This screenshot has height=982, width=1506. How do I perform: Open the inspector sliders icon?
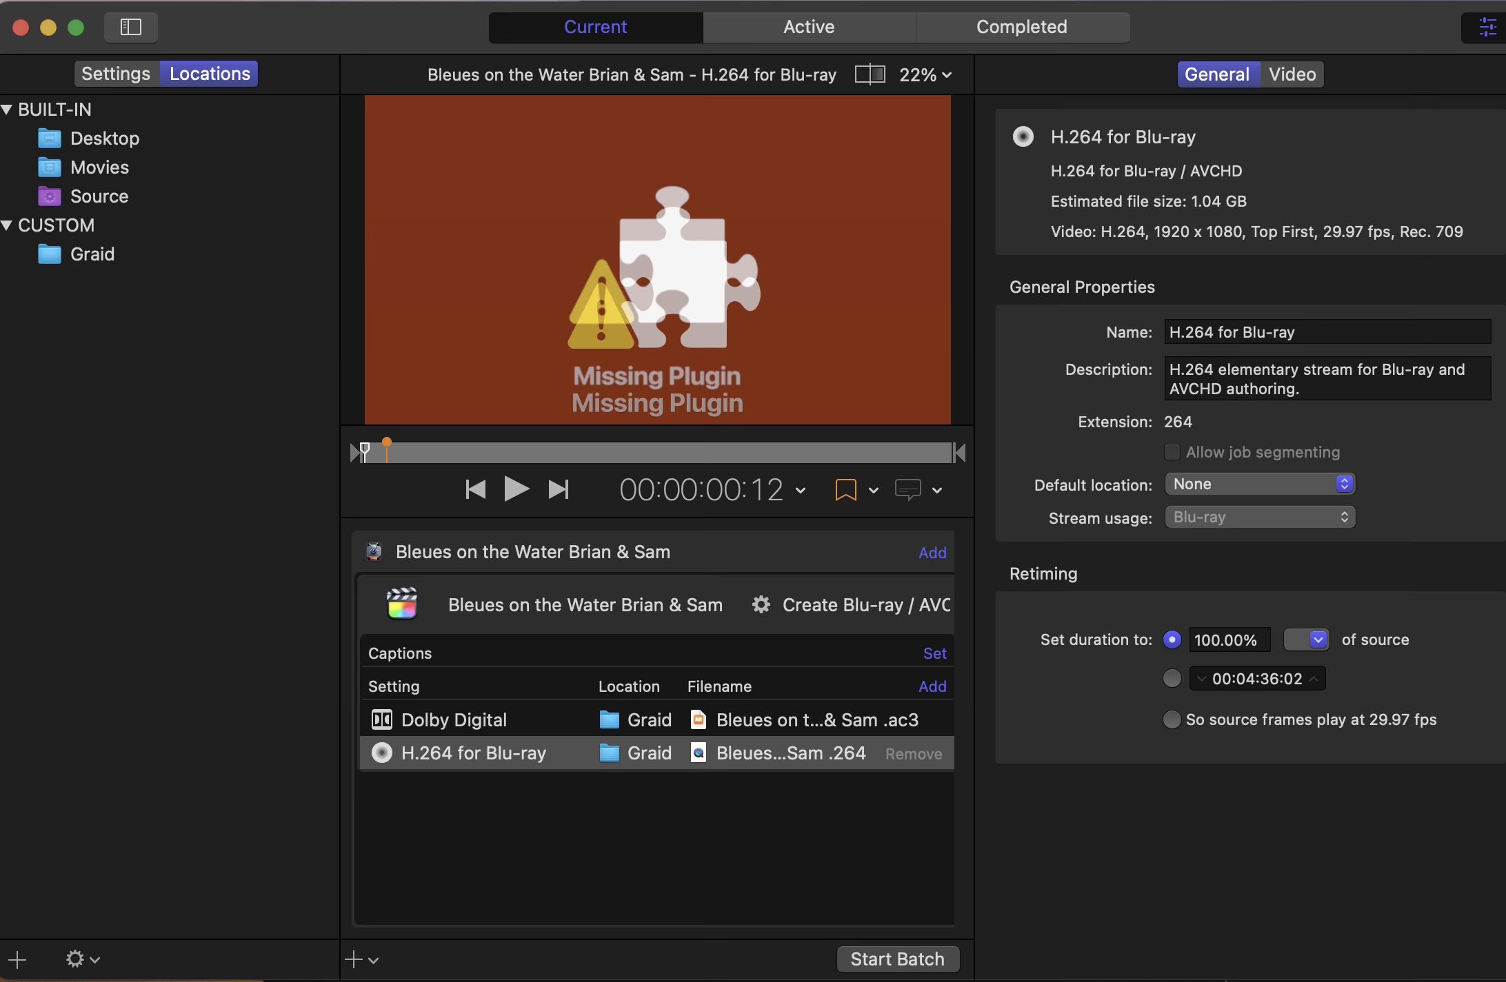pyautogui.click(x=1487, y=28)
